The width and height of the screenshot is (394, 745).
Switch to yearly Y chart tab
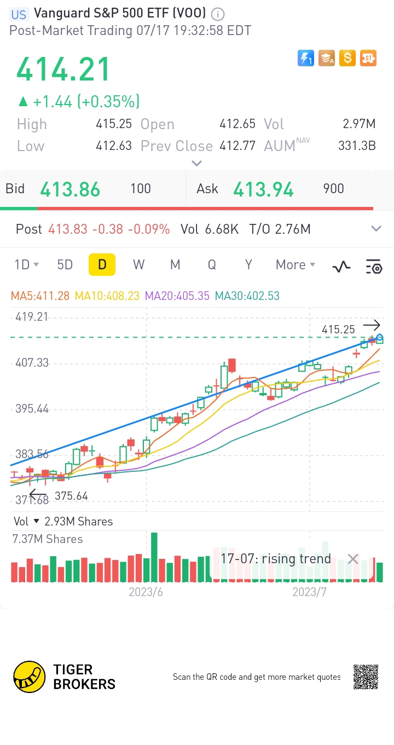point(248,265)
